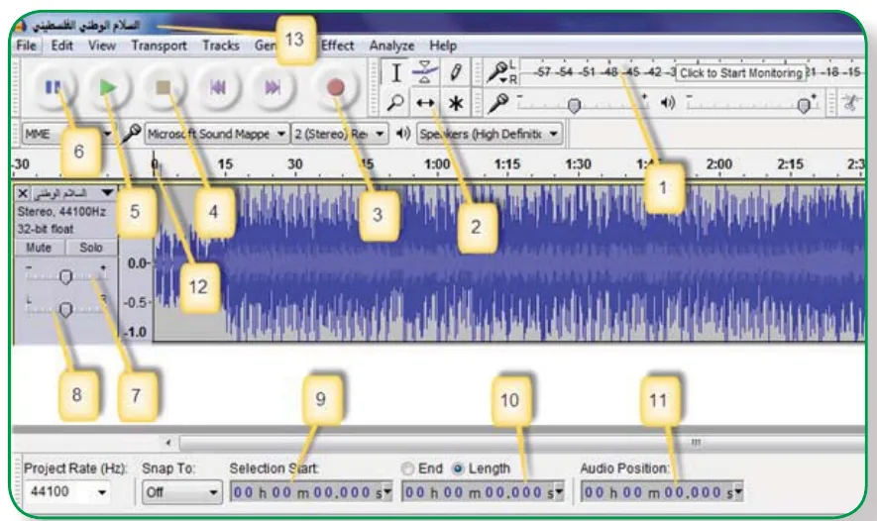
Task: Click the "Stereo, 44100Hz" track info text
Action: [x=61, y=212]
